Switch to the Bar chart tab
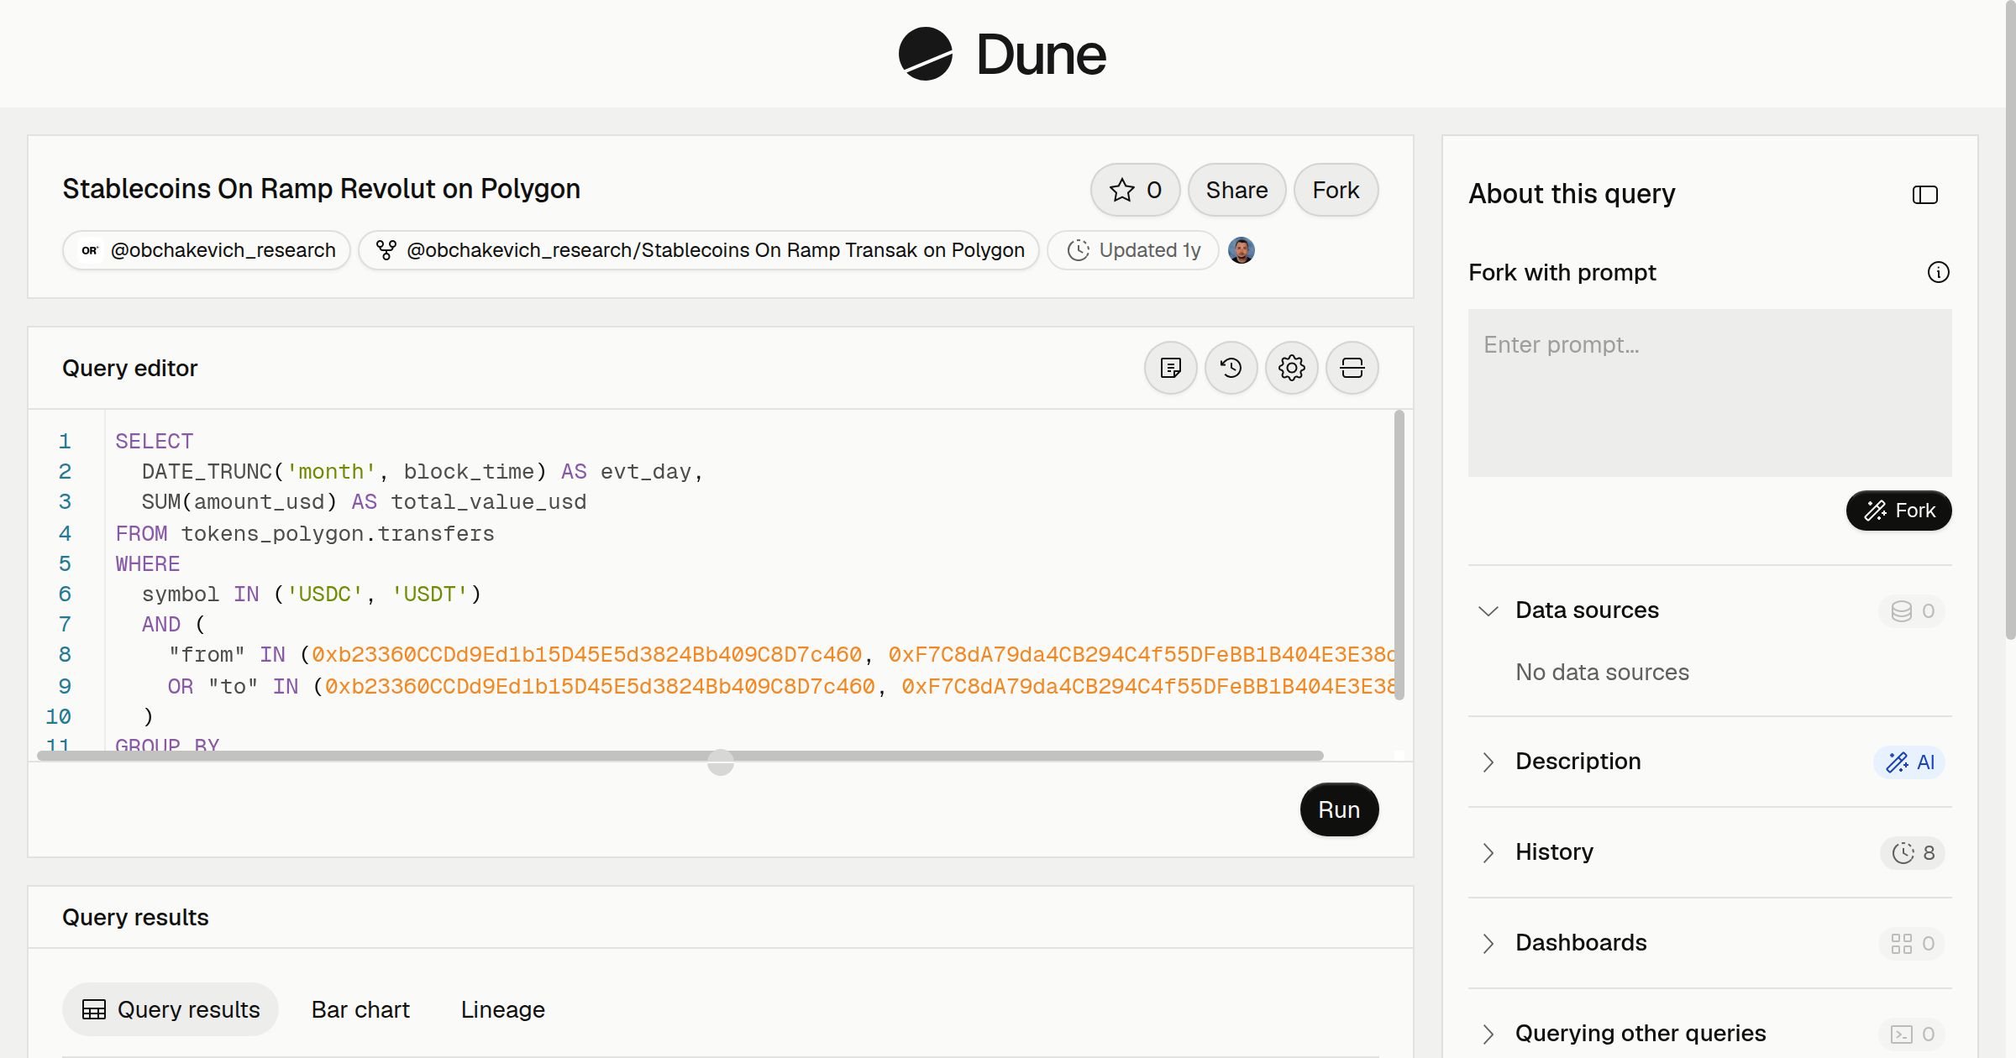 point(360,1009)
